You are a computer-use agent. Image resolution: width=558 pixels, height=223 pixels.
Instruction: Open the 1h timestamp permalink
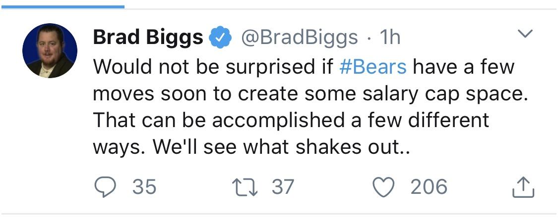[x=390, y=37]
